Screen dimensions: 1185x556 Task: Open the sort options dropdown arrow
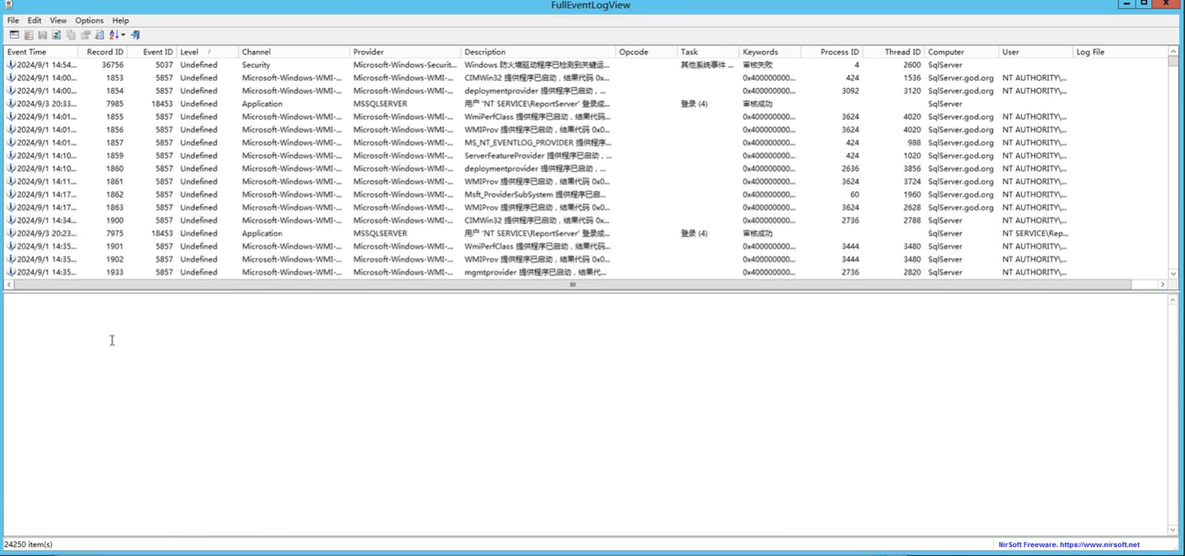(x=123, y=35)
